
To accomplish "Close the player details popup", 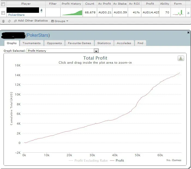I will tap(188, 32).
